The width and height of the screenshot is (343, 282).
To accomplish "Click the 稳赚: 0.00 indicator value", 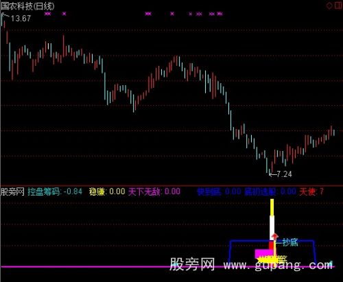I will 107,191.
